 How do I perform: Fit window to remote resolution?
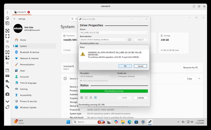[x=7, y=31]
